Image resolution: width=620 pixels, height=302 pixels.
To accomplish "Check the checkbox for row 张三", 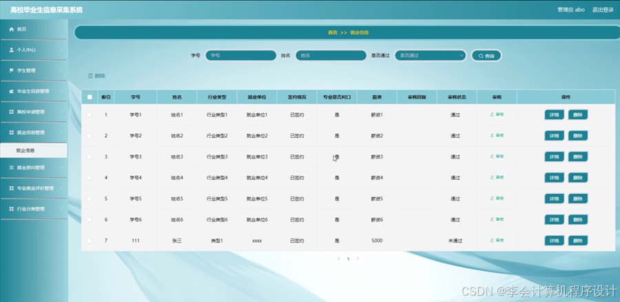I will [x=89, y=241].
